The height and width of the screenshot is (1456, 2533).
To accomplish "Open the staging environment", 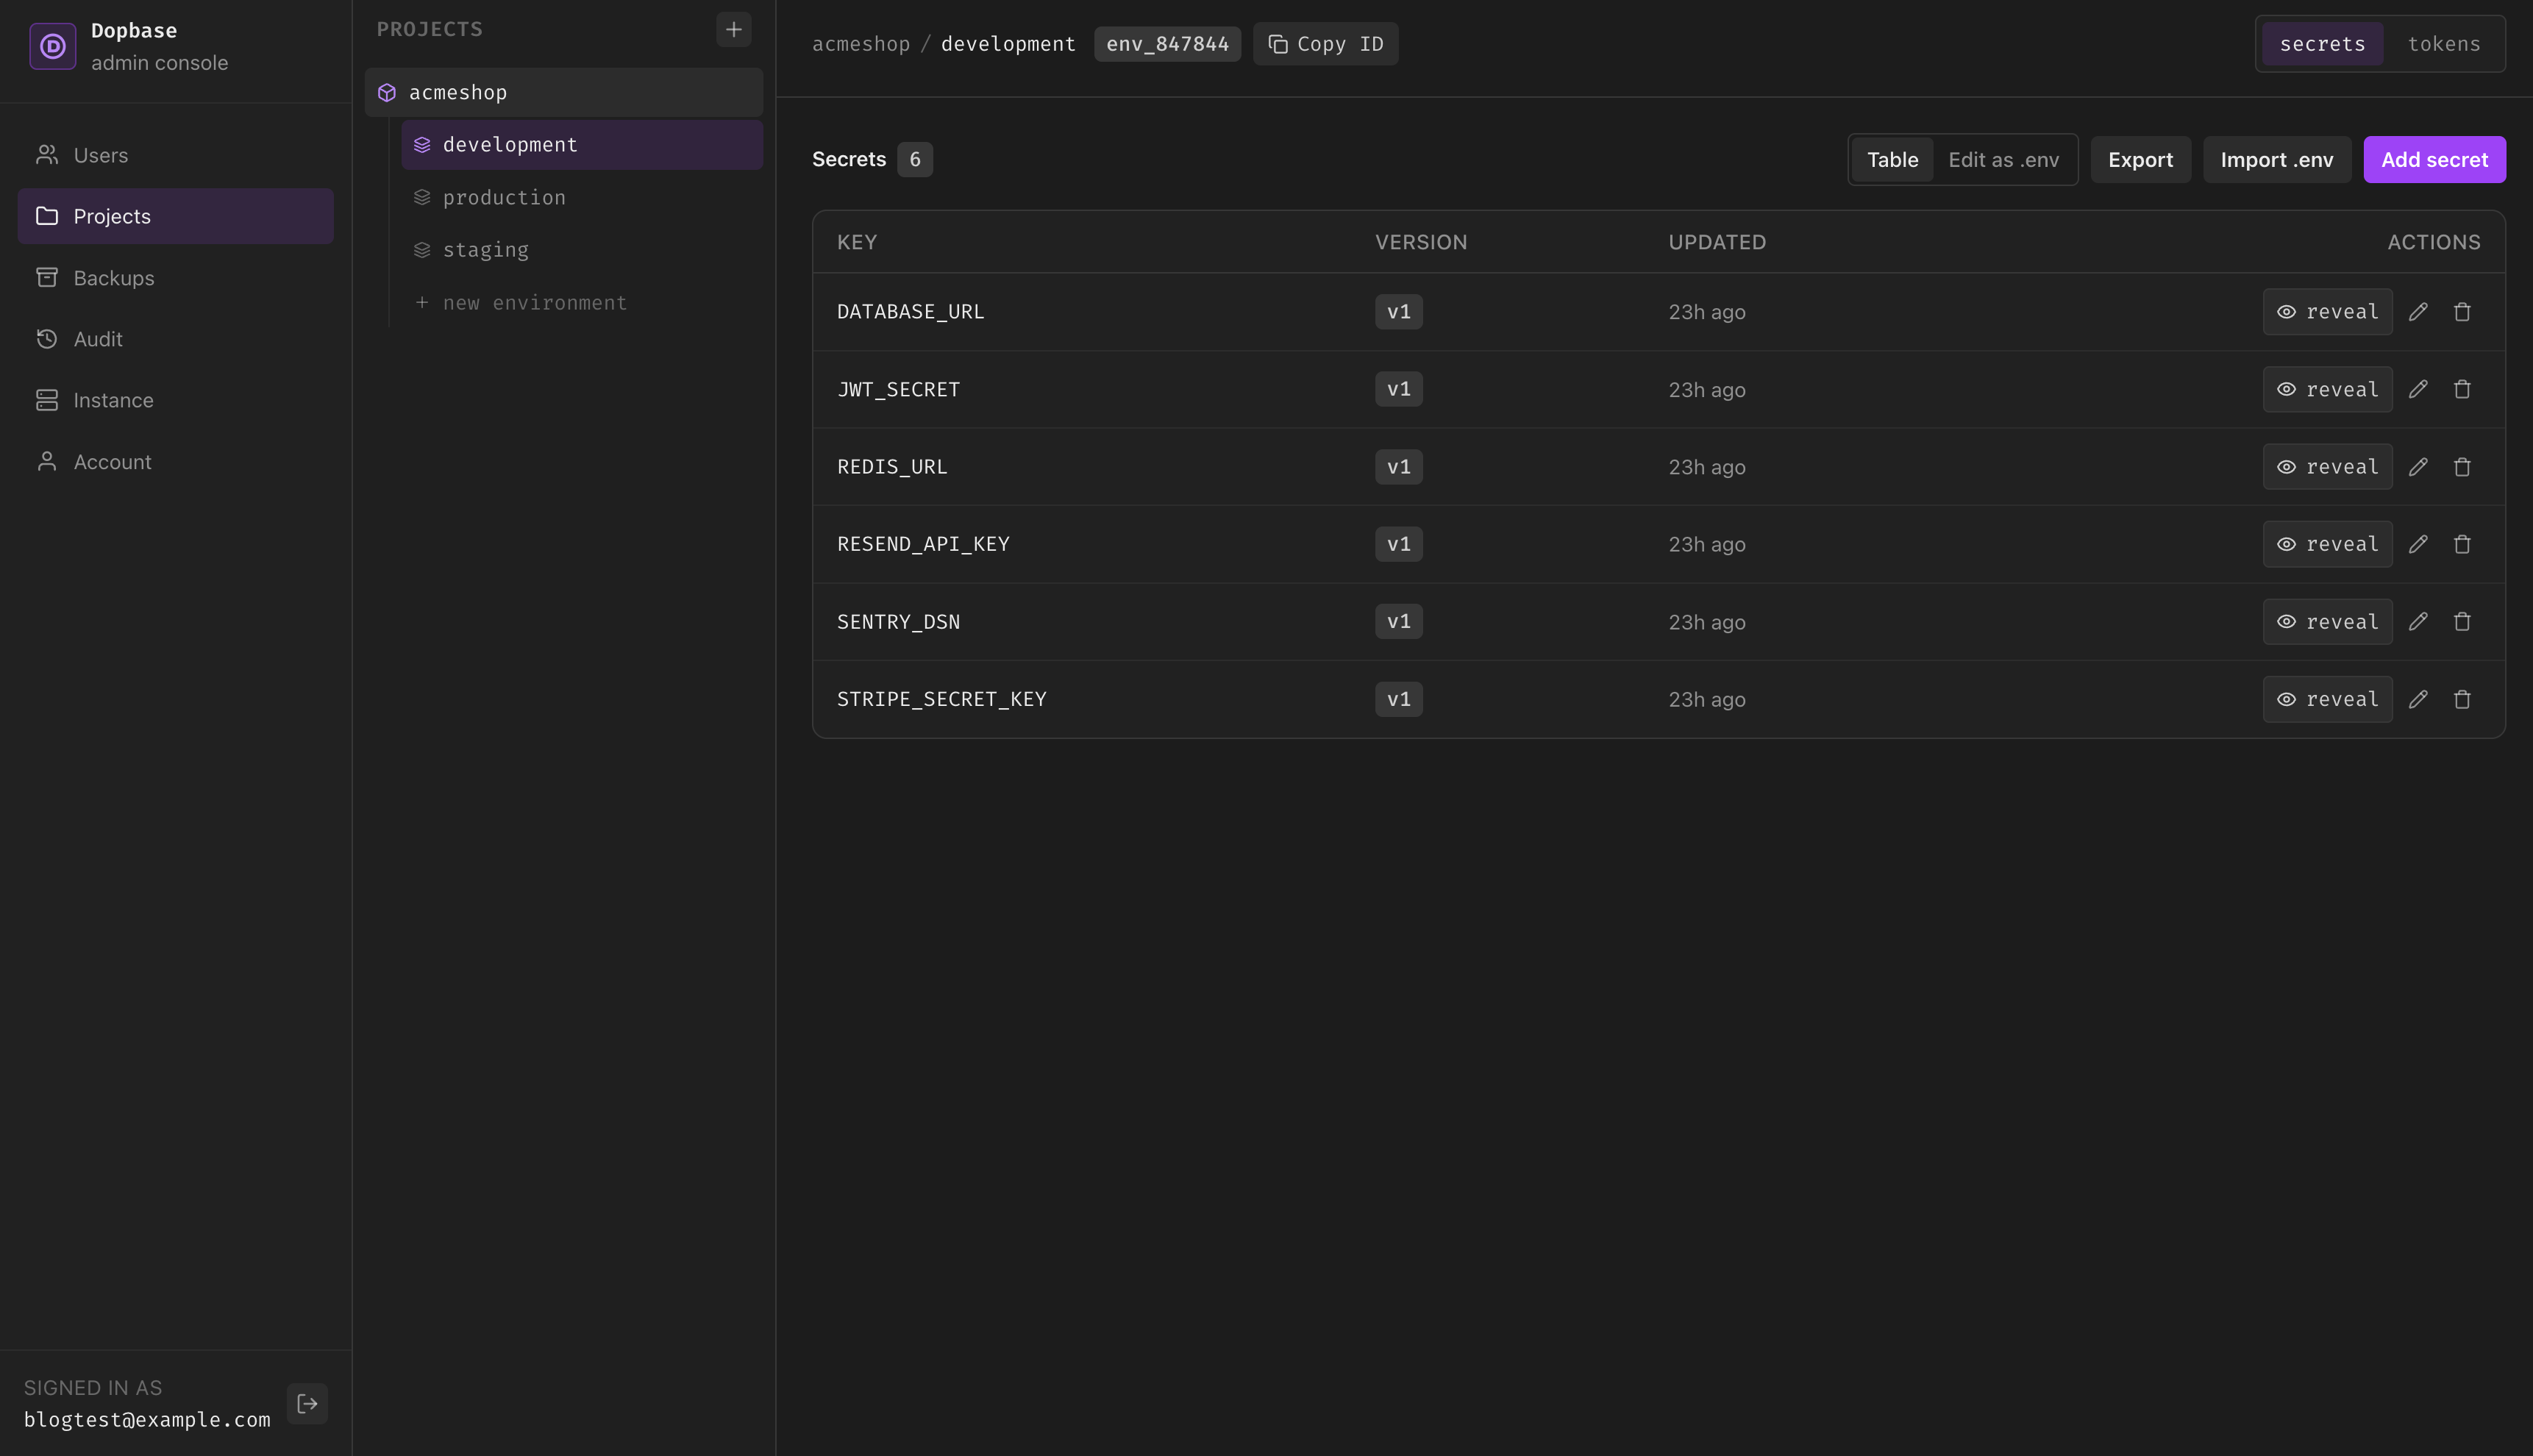I will pos(582,250).
